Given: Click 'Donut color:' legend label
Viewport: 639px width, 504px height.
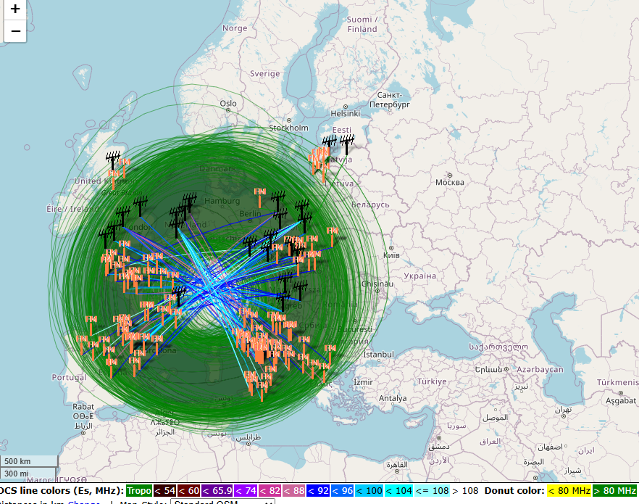Looking at the screenshot, I should [514, 490].
